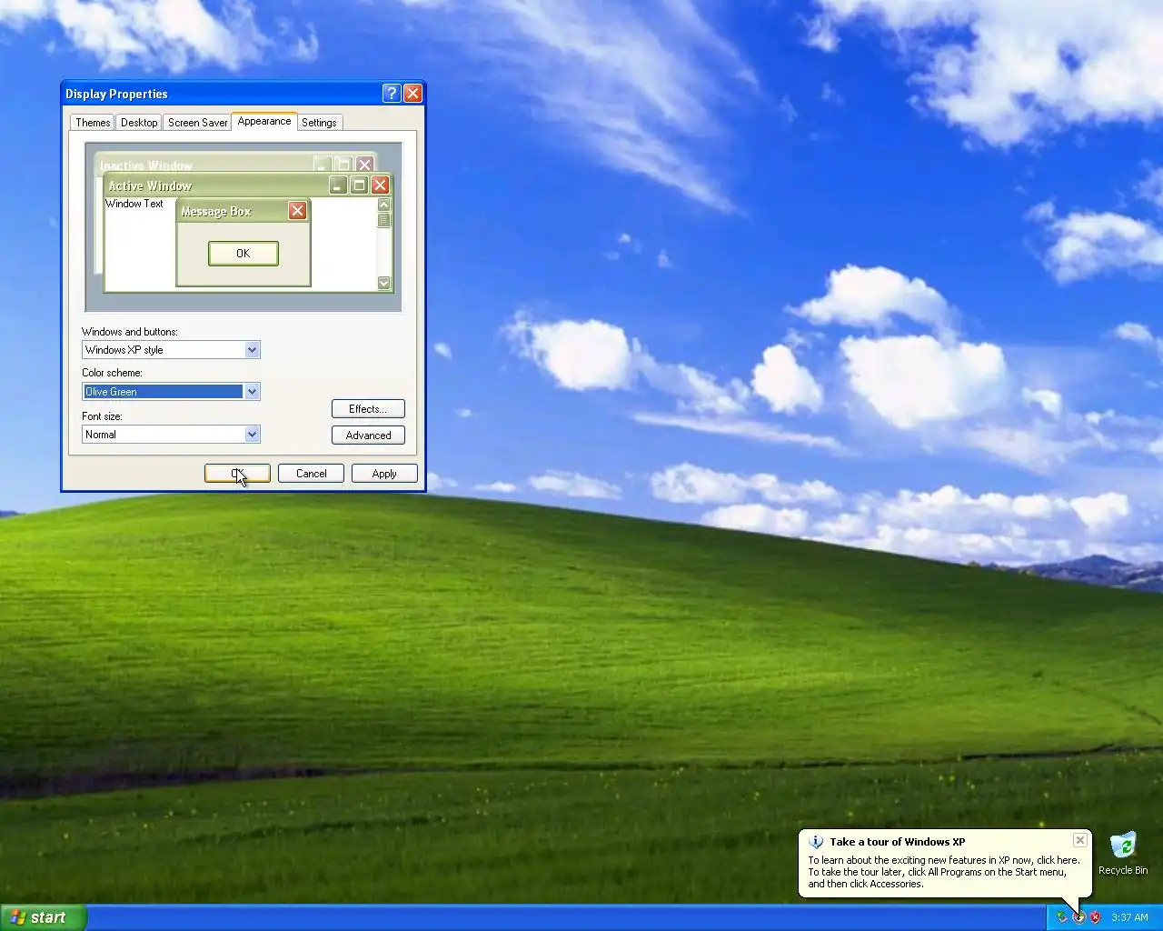Click preview scrollbar up arrow
1163x931 pixels.
(x=383, y=205)
